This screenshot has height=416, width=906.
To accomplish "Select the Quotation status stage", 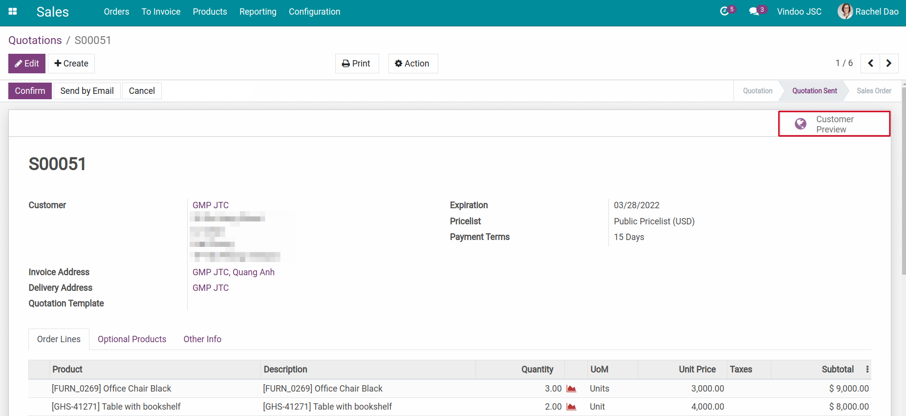I will [757, 91].
